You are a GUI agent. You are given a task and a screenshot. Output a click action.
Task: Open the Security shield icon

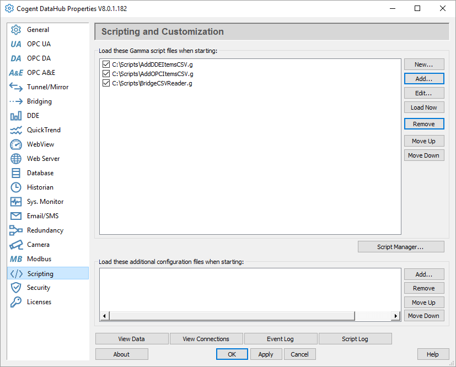(x=16, y=288)
